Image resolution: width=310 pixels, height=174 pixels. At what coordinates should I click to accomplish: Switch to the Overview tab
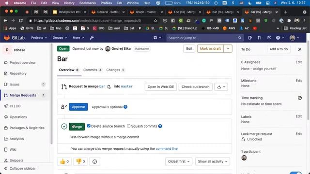click(x=69, y=70)
